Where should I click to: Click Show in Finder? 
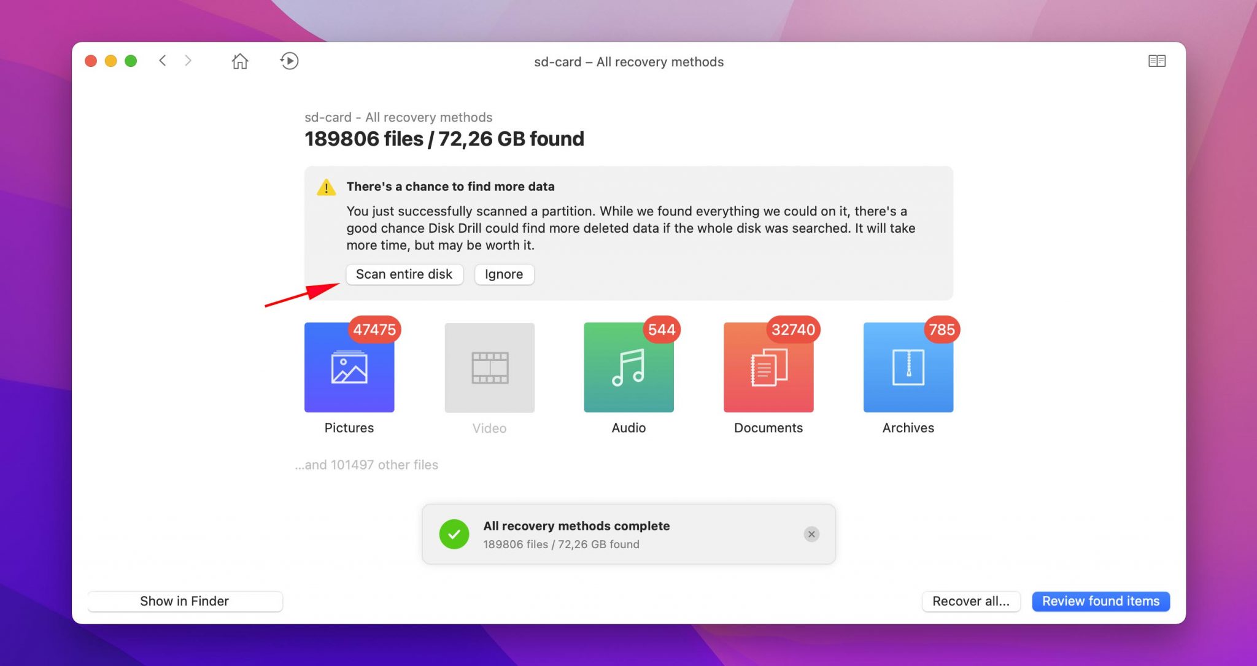point(185,601)
